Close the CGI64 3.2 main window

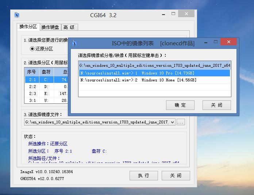pyautogui.click(x=186, y=14)
